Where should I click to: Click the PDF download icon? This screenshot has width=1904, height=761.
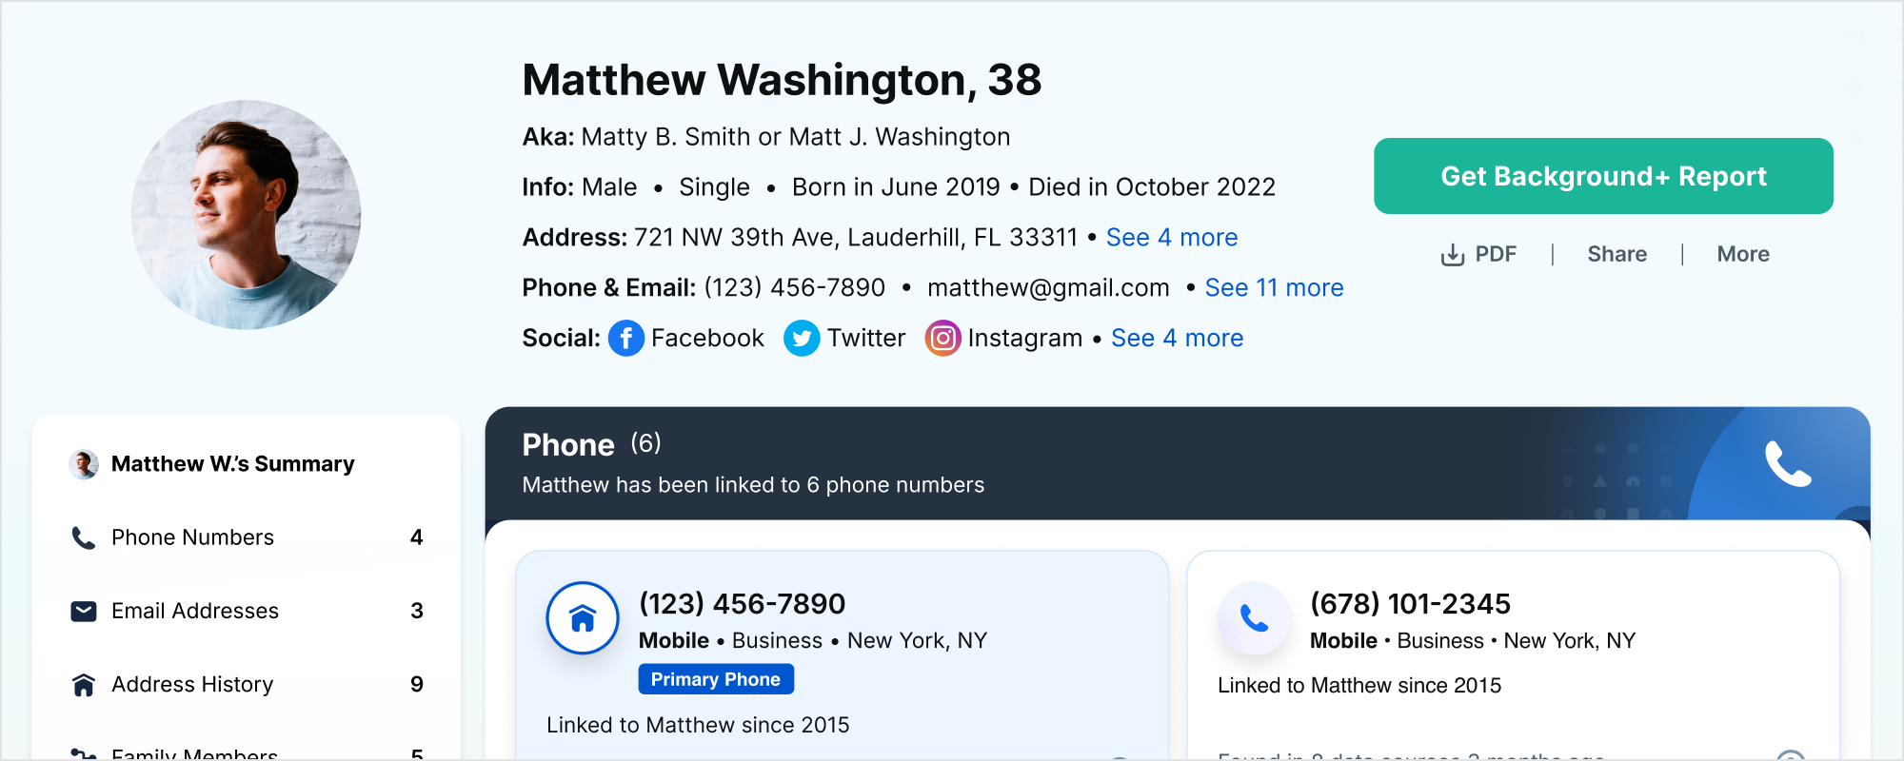click(1453, 255)
